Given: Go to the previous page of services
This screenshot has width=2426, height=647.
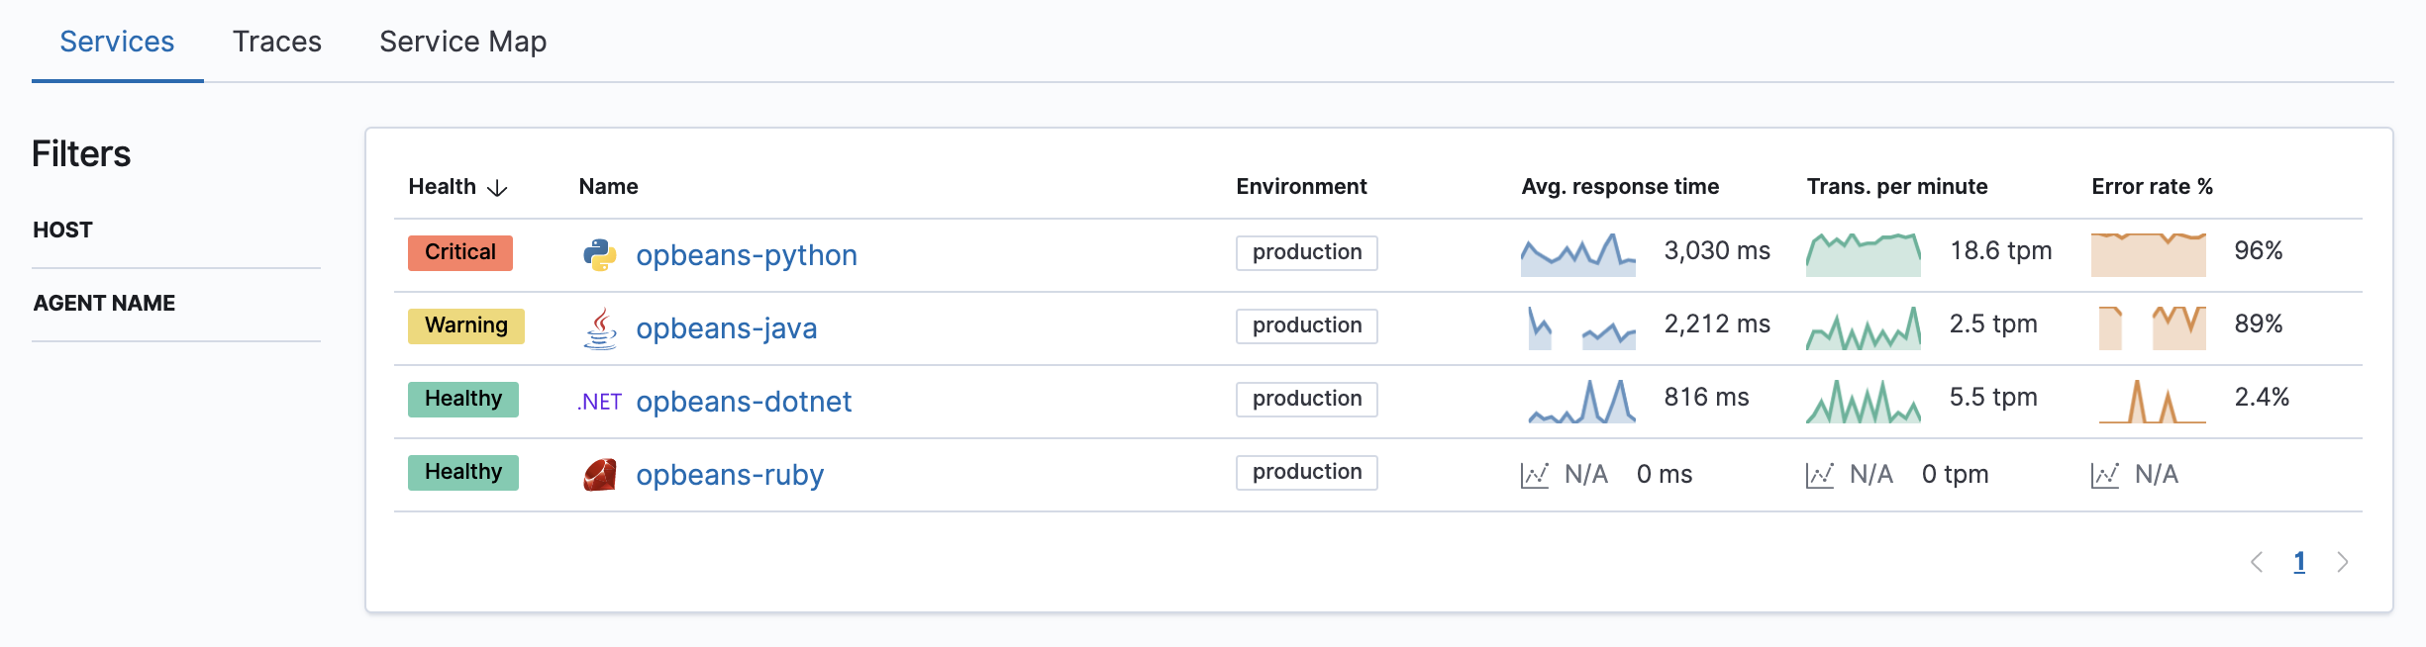Looking at the screenshot, I should 2257,562.
